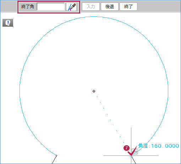The width and height of the screenshot is (181, 164).
Task: Click the horizontal crosshair line left of checkmark
Action: point(115,155)
